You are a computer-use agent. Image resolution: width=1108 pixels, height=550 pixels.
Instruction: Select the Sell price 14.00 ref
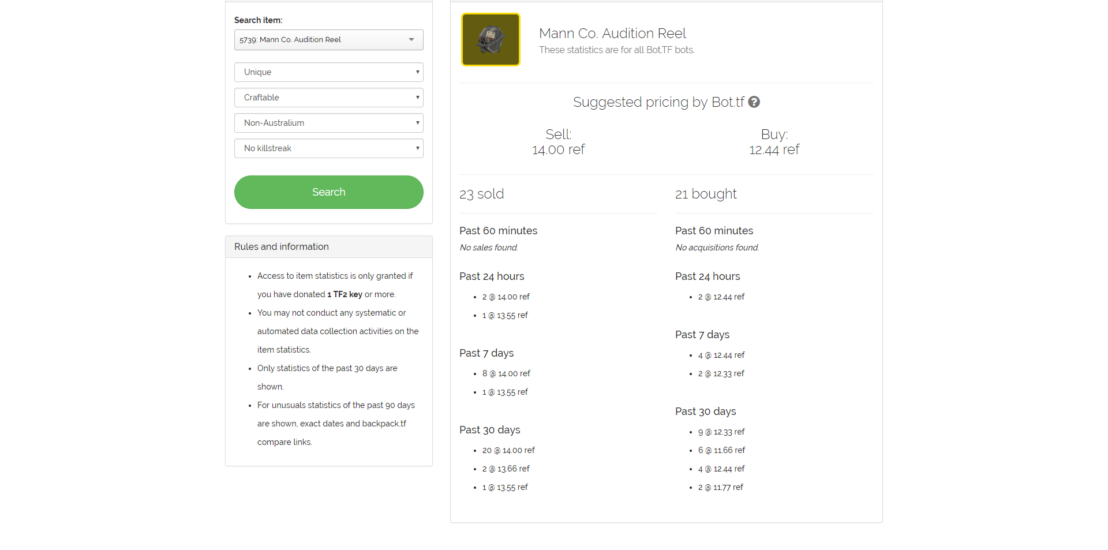(x=558, y=150)
